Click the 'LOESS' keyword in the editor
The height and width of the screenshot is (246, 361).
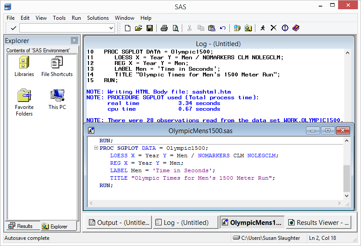pos(119,156)
